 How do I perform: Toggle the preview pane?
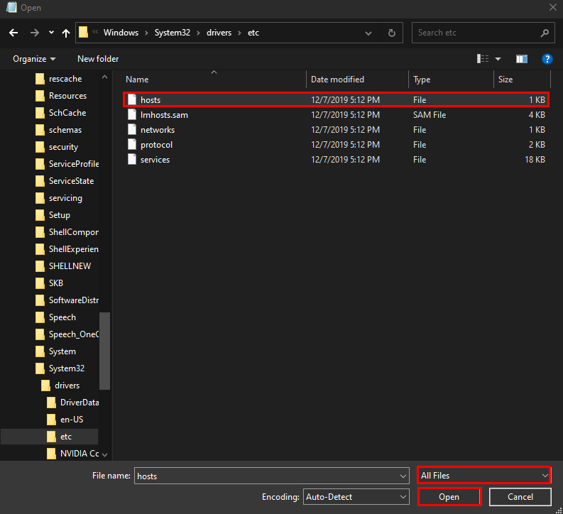521,59
